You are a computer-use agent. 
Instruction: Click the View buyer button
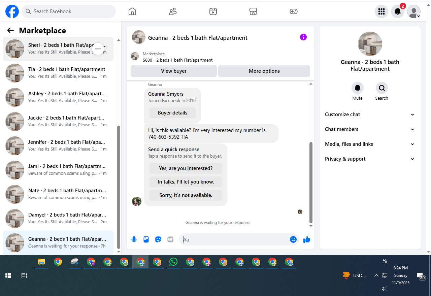(174, 71)
